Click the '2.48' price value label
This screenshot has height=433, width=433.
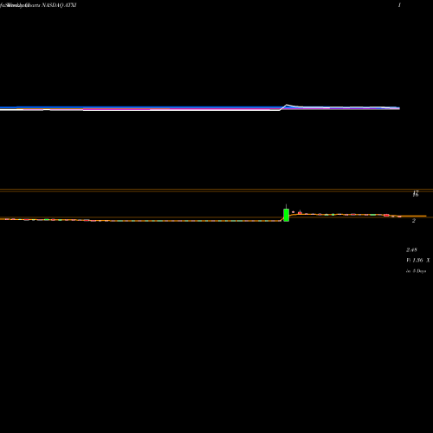click(x=411, y=249)
